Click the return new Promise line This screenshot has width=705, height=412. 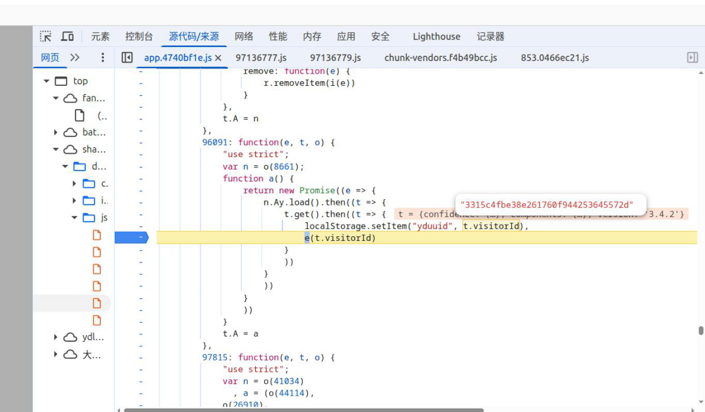coord(310,190)
